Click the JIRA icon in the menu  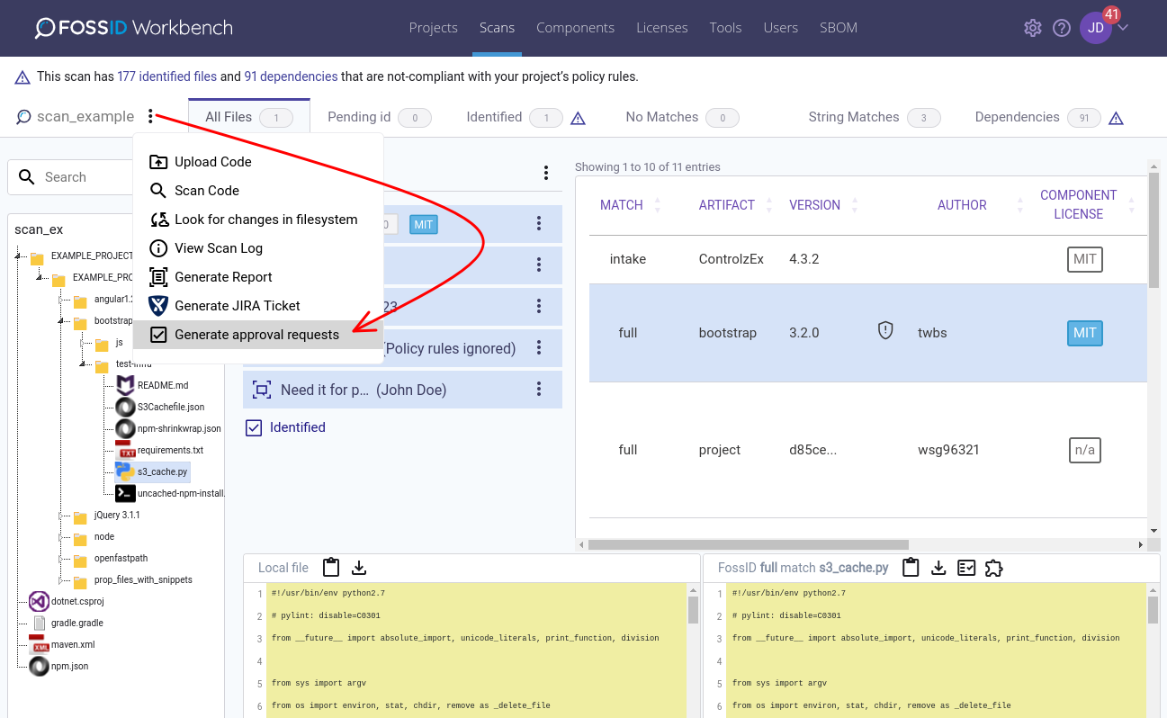pos(158,306)
